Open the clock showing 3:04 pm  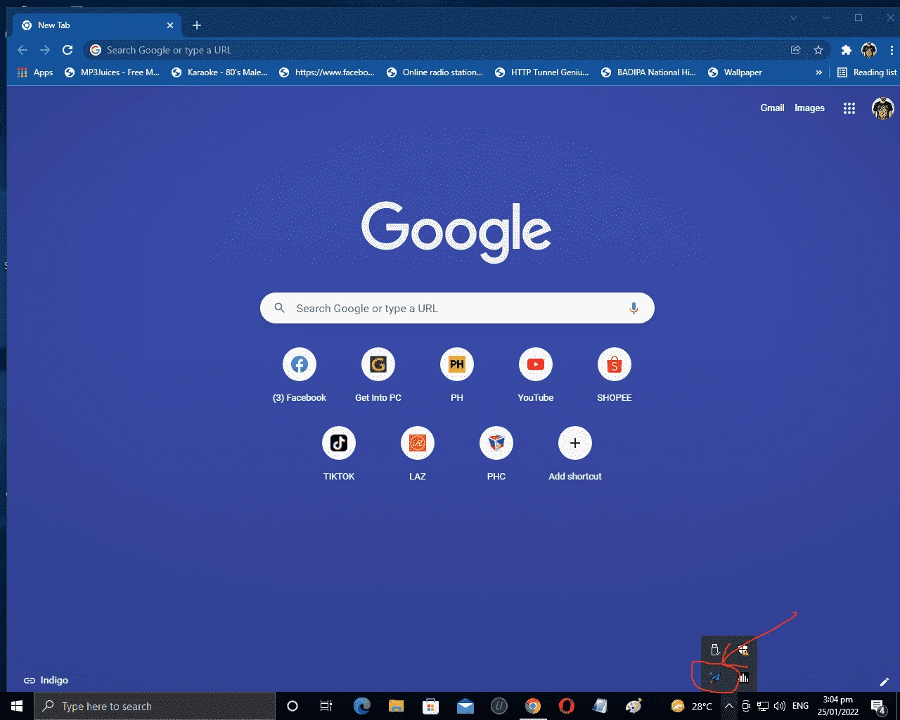tap(838, 706)
